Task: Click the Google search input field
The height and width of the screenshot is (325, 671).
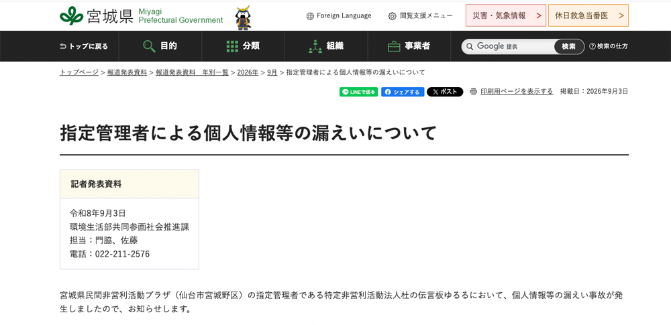Action: (509, 46)
